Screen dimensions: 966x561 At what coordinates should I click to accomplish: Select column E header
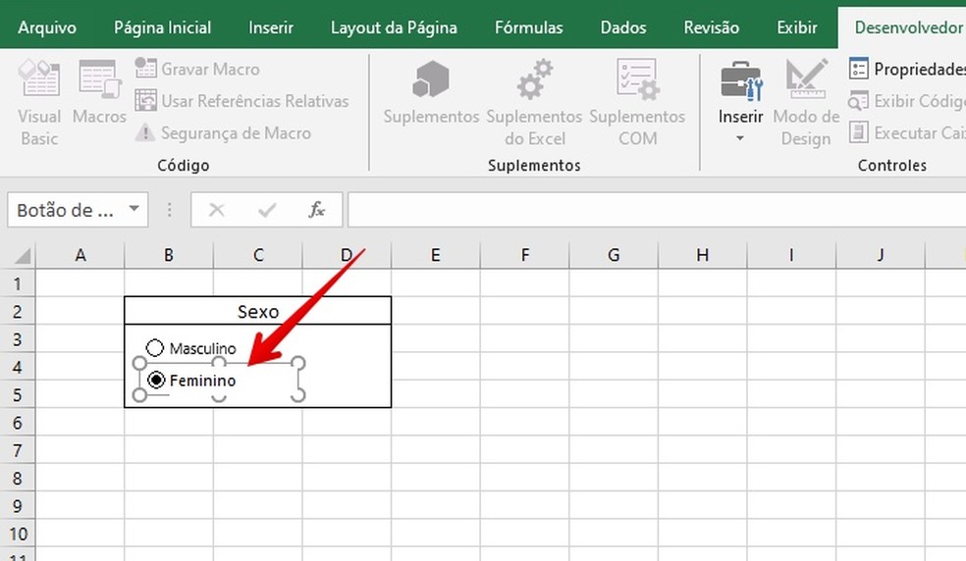click(x=436, y=255)
